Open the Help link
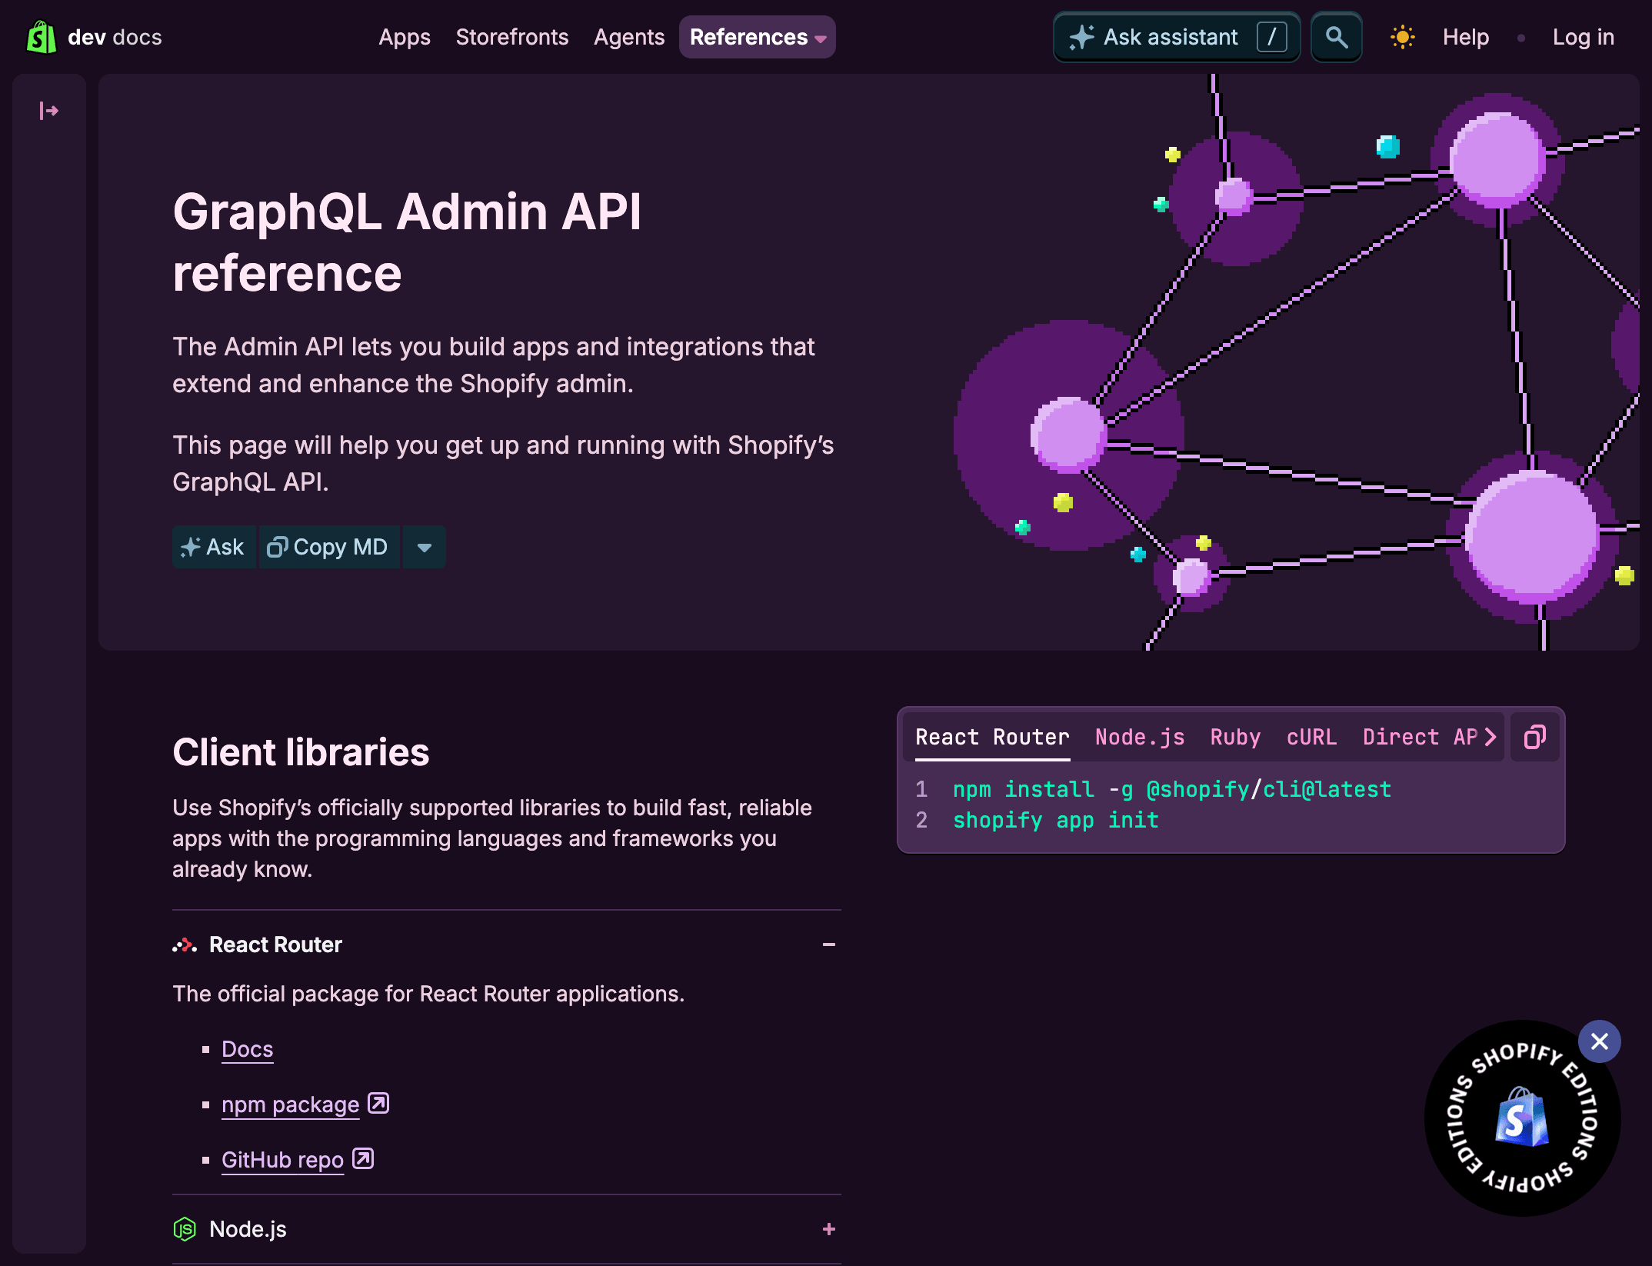 point(1466,37)
